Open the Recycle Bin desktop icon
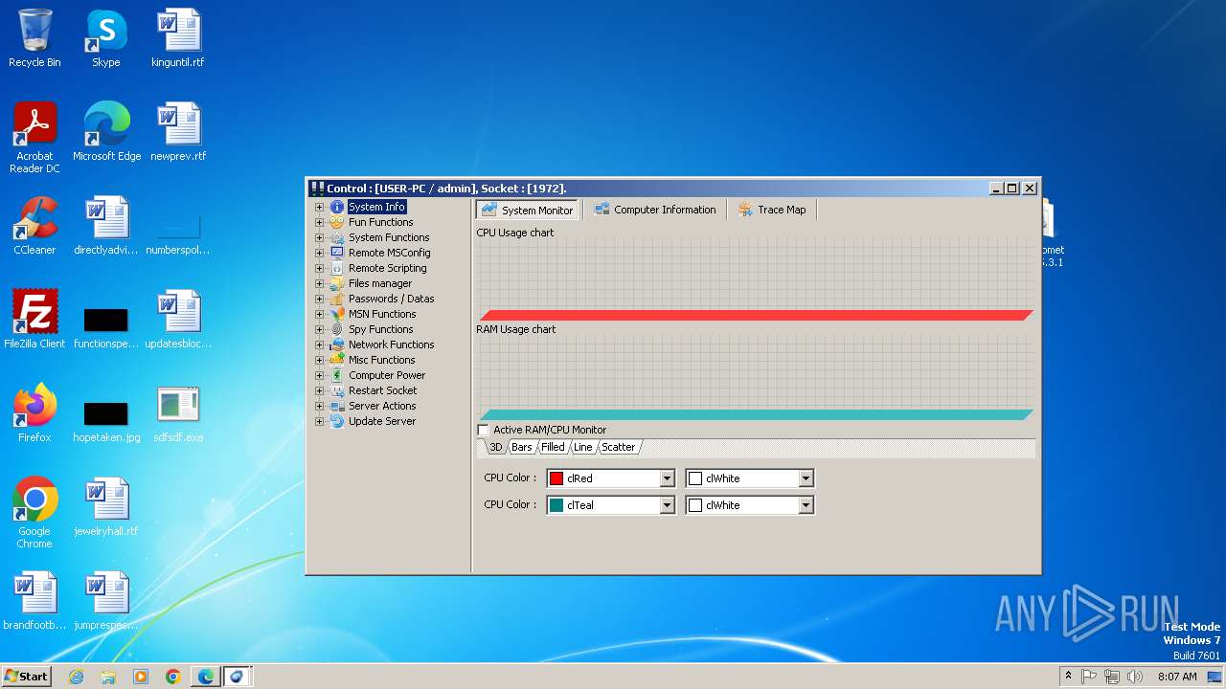 [x=34, y=38]
